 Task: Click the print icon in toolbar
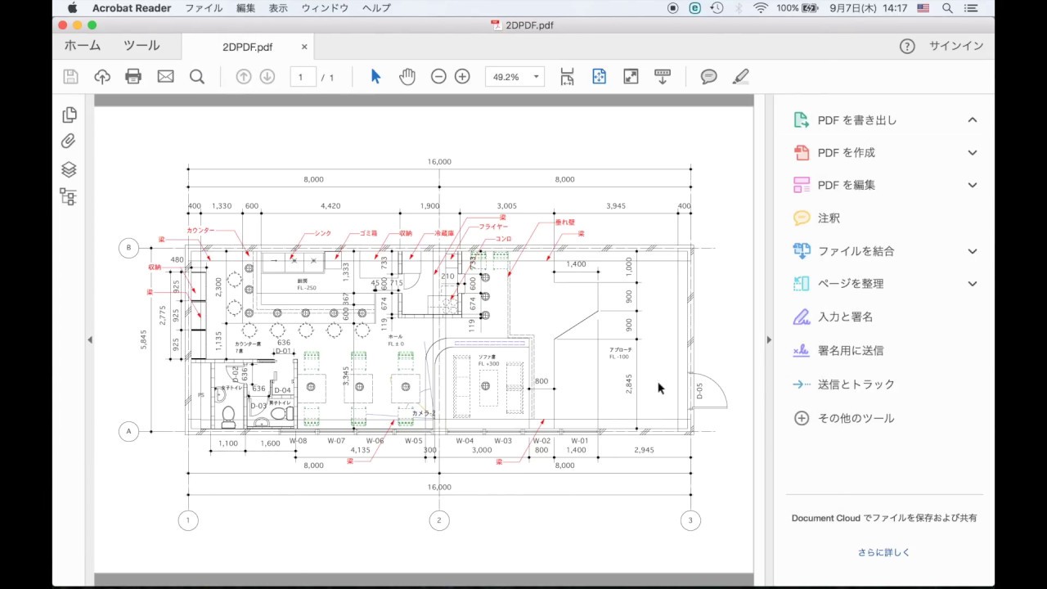pos(133,77)
